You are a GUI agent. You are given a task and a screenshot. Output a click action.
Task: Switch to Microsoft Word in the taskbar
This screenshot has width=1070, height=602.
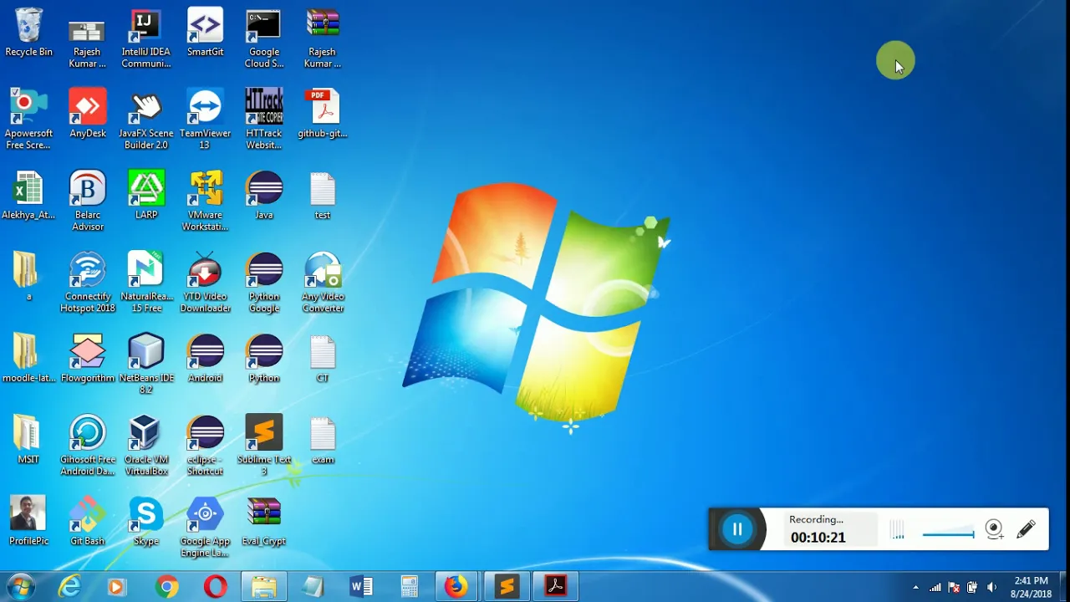[x=361, y=587]
